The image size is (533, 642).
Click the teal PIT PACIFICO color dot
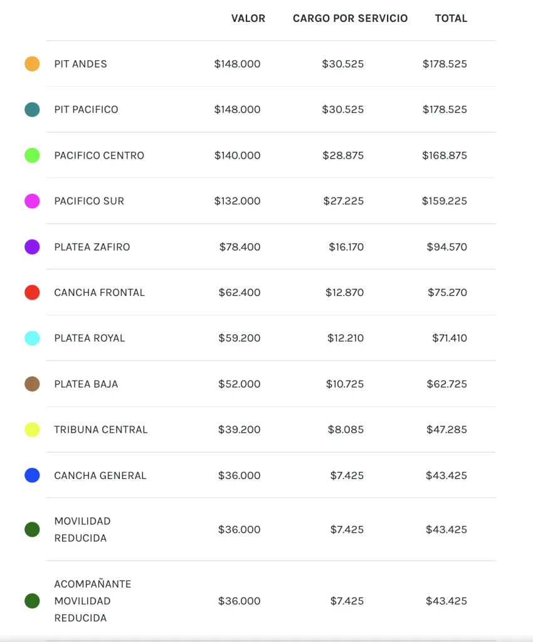[32, 110]
